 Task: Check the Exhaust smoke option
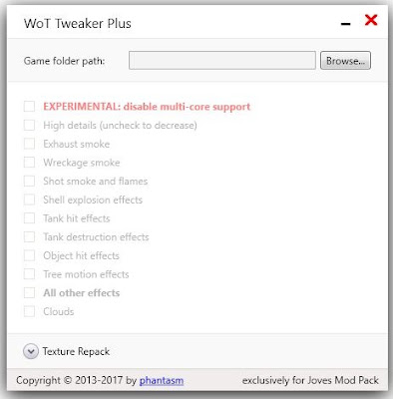coord(29,144)
